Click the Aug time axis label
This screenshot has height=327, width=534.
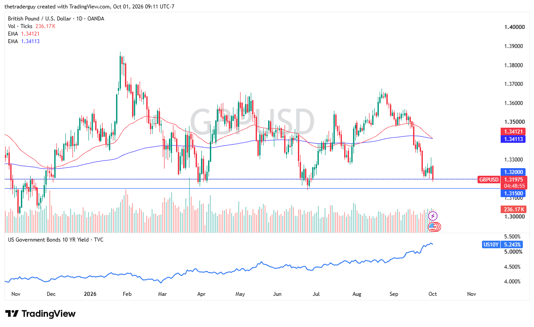[x=357, y=294]
